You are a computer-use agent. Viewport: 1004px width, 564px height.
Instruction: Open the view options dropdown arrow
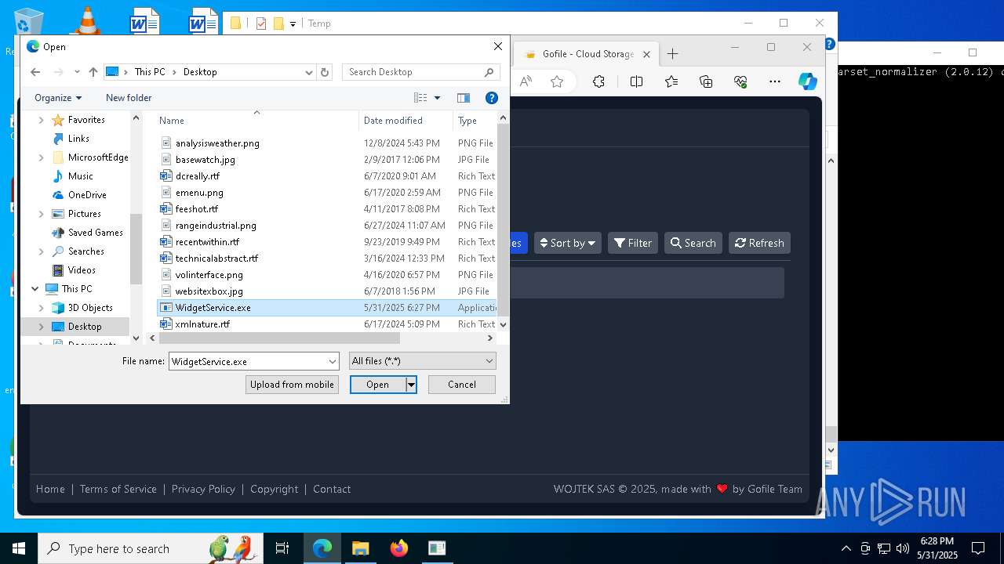pos(437,98)
